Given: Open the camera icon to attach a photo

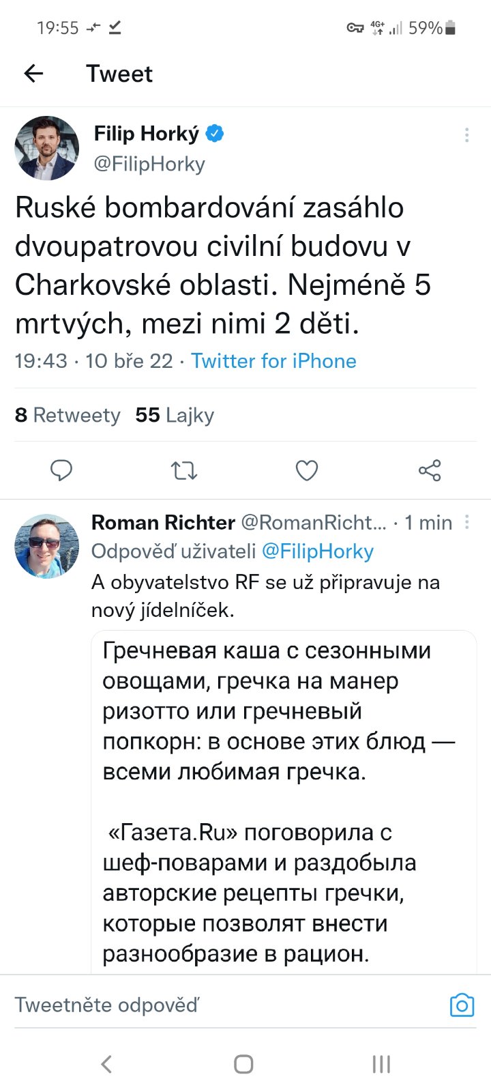Looking at the screenshot, I should tap(462, 1005).
